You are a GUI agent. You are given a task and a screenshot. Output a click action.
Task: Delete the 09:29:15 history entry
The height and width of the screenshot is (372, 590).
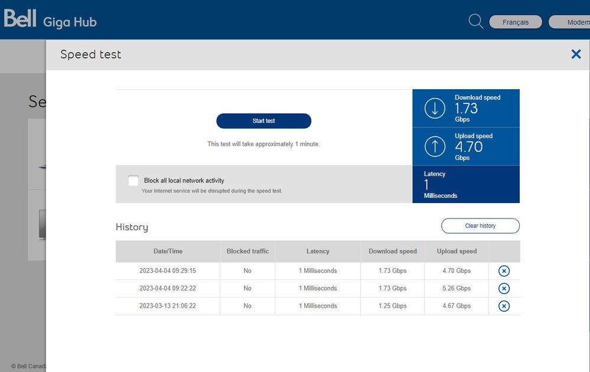click(x=504, y=271)
